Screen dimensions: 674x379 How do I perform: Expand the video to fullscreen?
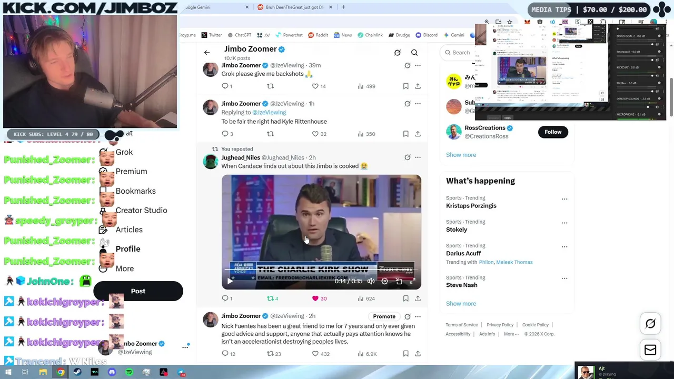pos(412,281)
